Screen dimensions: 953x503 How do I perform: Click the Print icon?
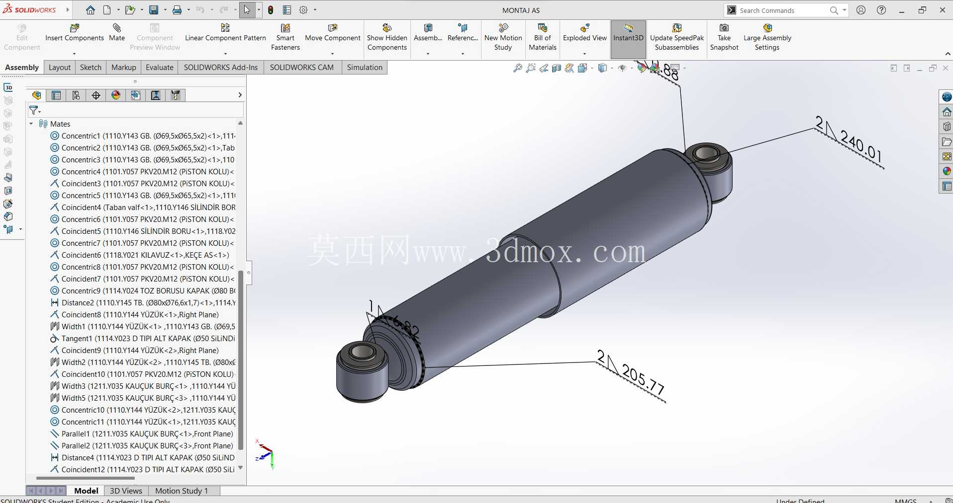click(177, 10)
